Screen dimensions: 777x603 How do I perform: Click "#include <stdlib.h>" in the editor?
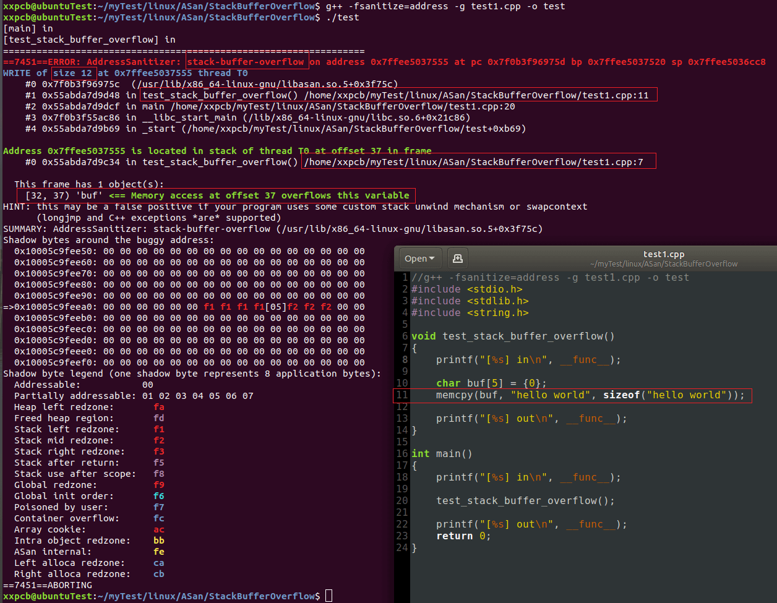(x=470, y=301)
